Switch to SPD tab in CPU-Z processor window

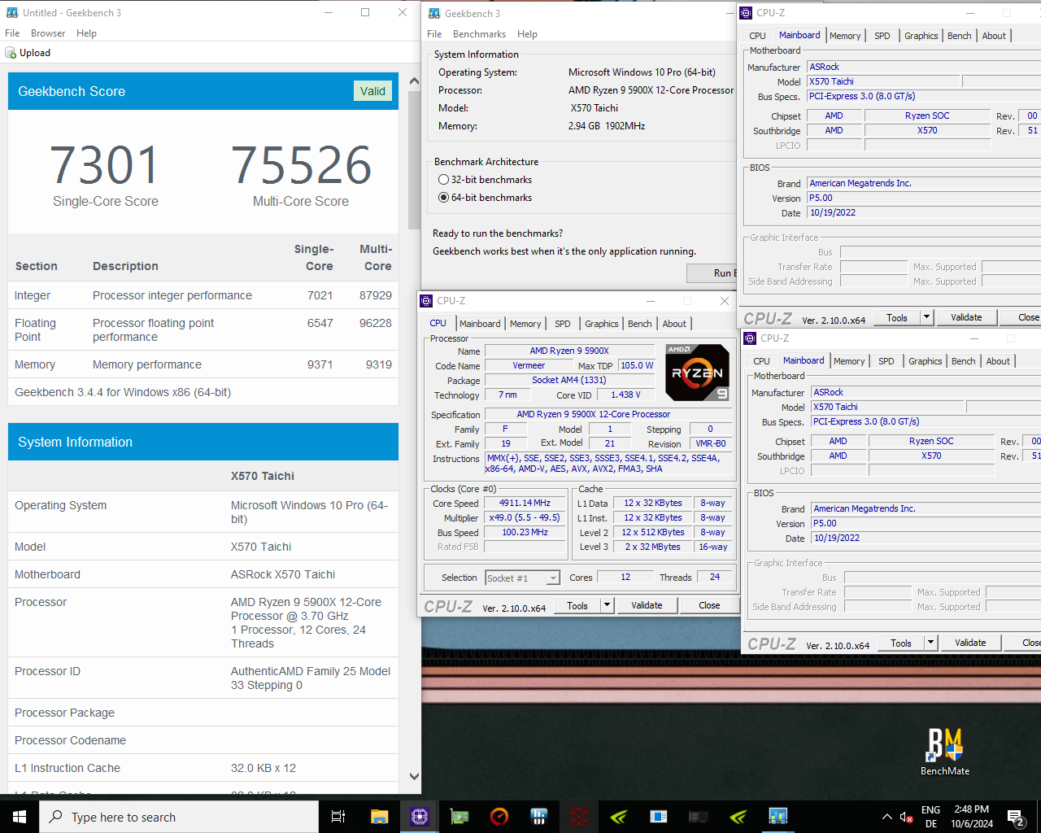(562, 324)
